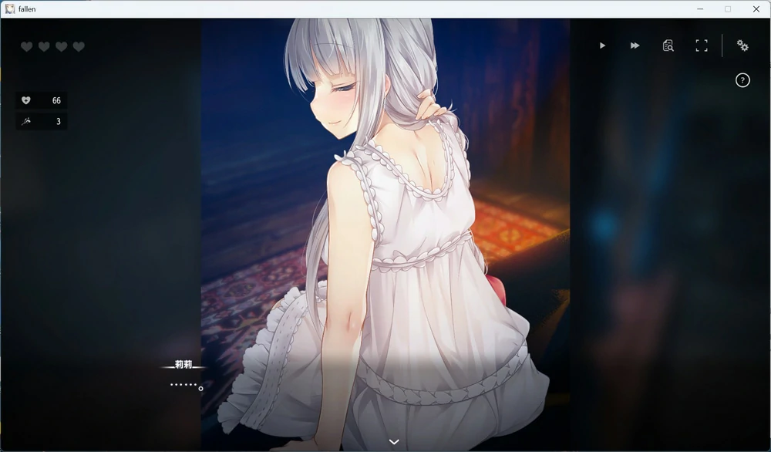Click the heart affection counter icon
The width and height of the screenshot is (771, 452).
pos(25,100)
